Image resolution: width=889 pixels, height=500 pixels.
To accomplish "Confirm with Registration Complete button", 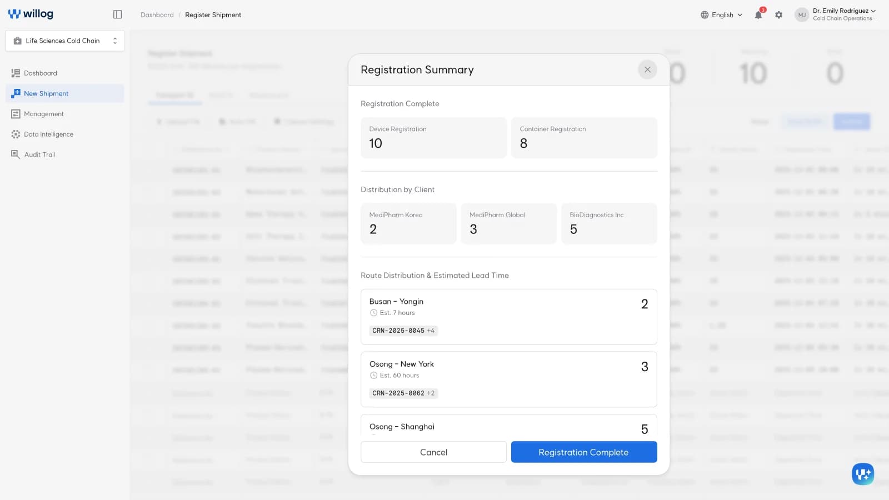I will [x=584, y=452].
